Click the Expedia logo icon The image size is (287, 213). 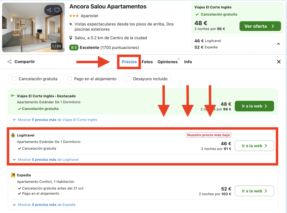13,175
